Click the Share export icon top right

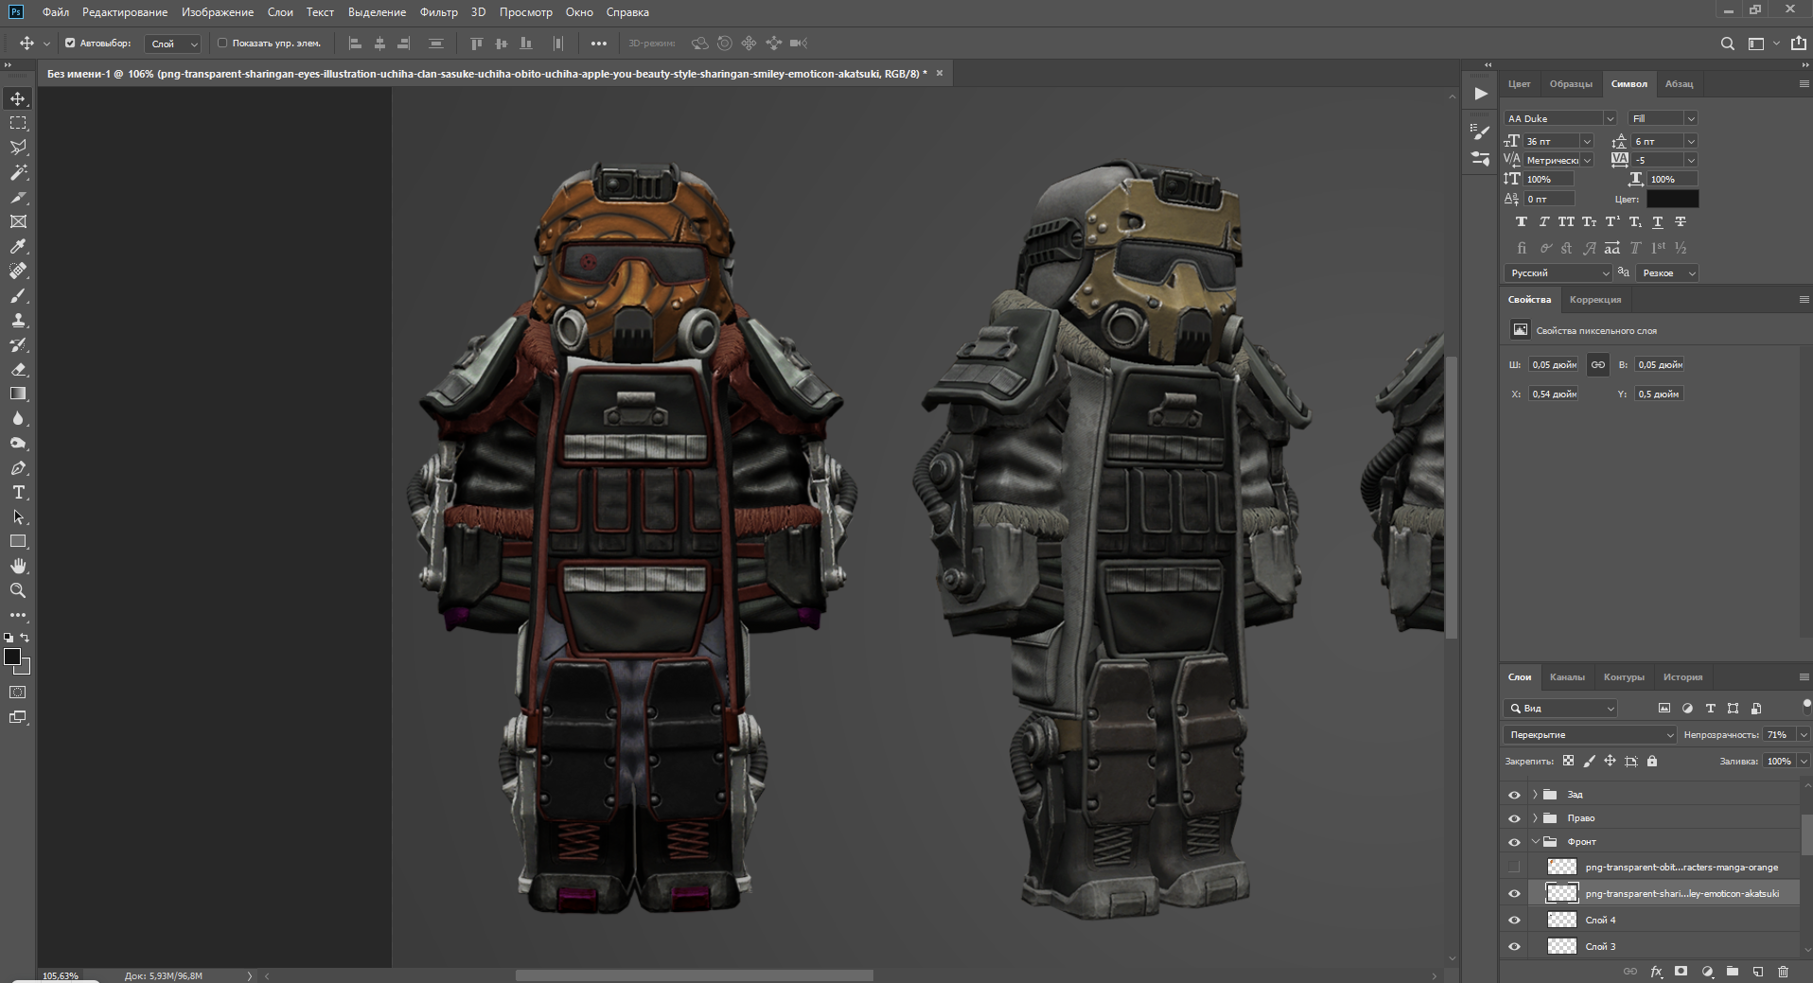tap(1798, 43)
